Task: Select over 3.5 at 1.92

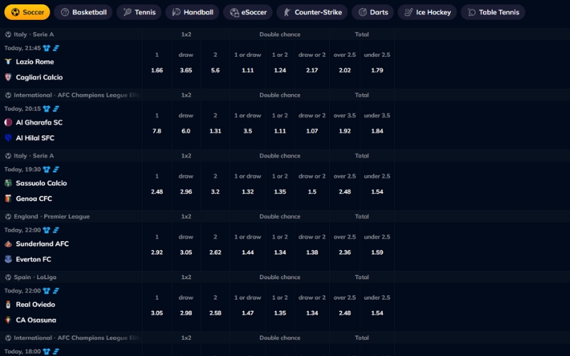Action: click(x=345, y=131)
